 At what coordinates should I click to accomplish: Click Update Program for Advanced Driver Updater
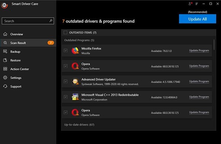click(199, 81)
